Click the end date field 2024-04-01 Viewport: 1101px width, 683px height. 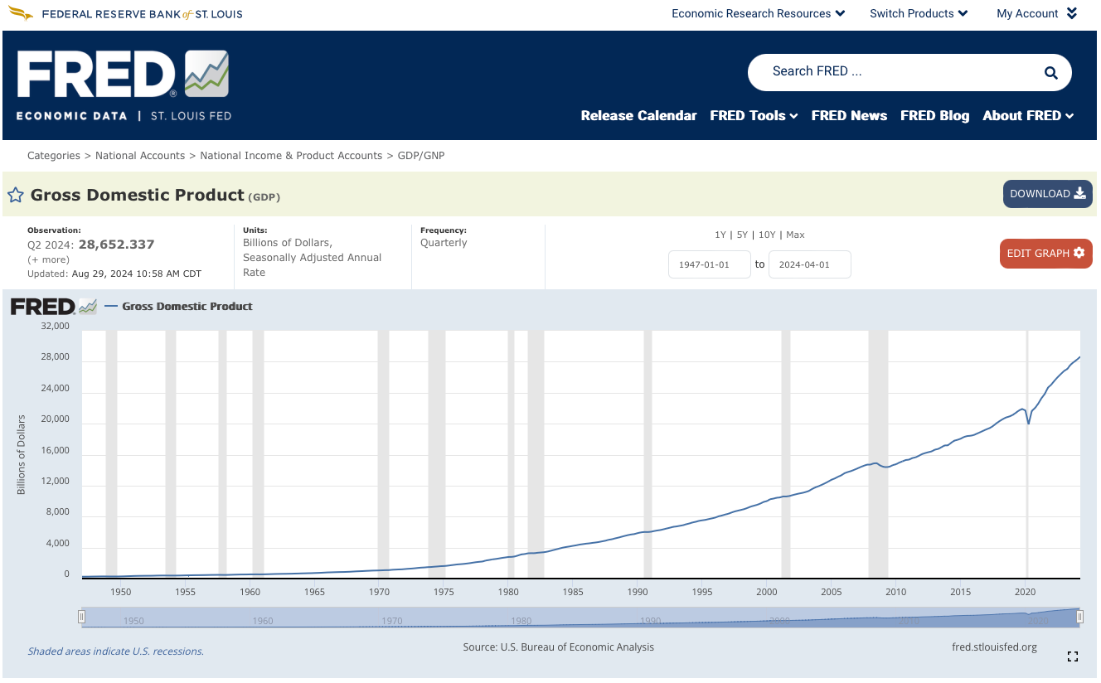pyautogui.click(x=810, y=264)
